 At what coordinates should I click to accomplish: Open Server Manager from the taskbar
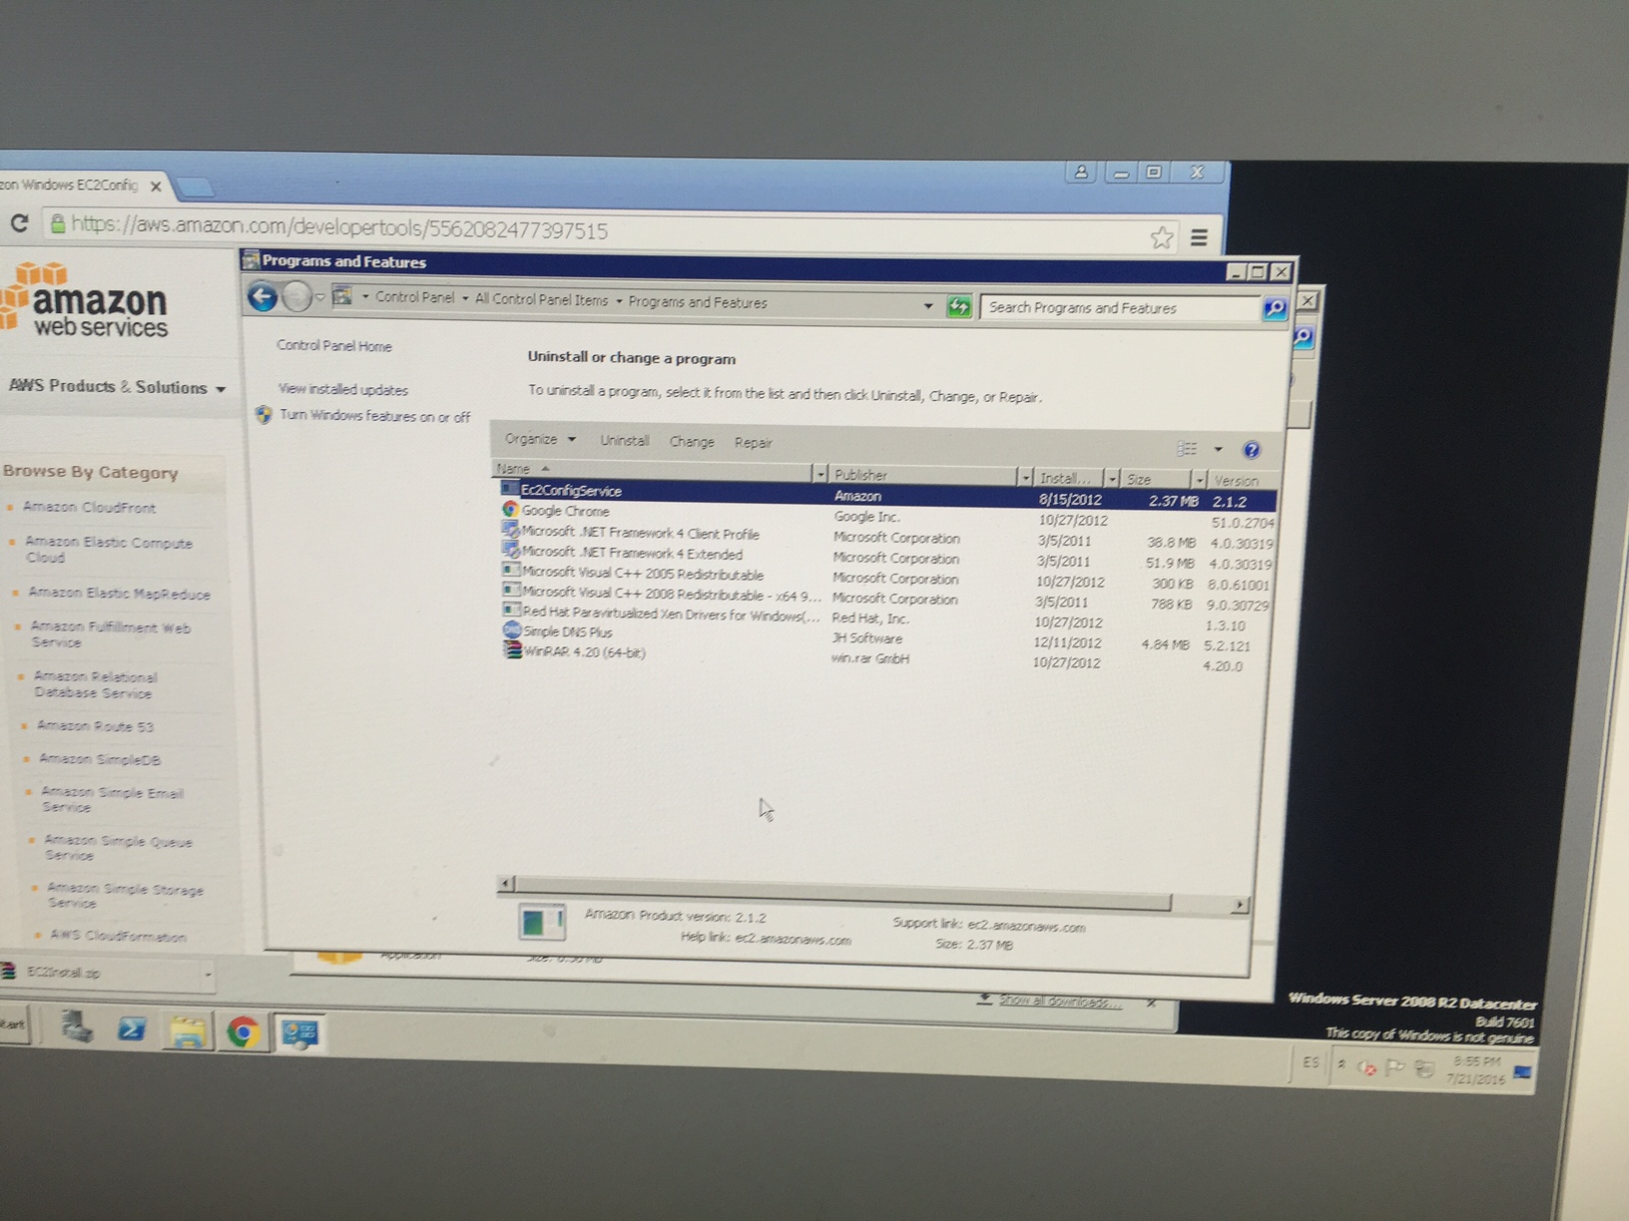pyautogui.click(x=77, y=1026)
